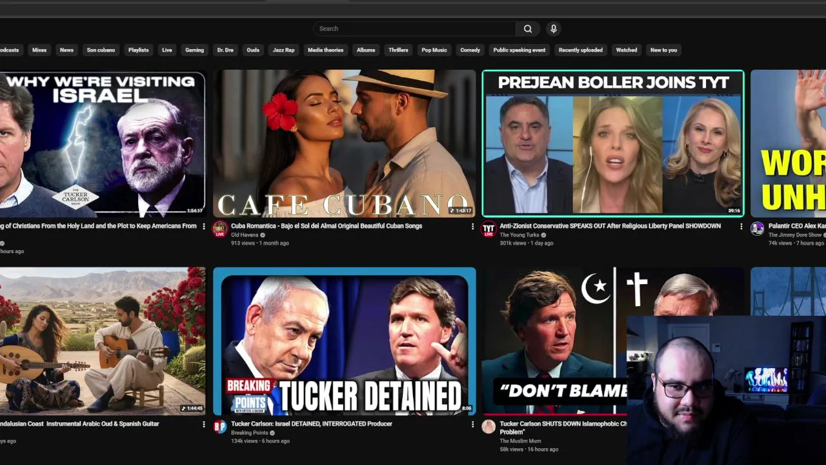Image resolution: width=826 pixels, height=465 pixels.
Task: Select the Dr. Dre filter chip
Action: pyautogui.click(x=225, y=50)
